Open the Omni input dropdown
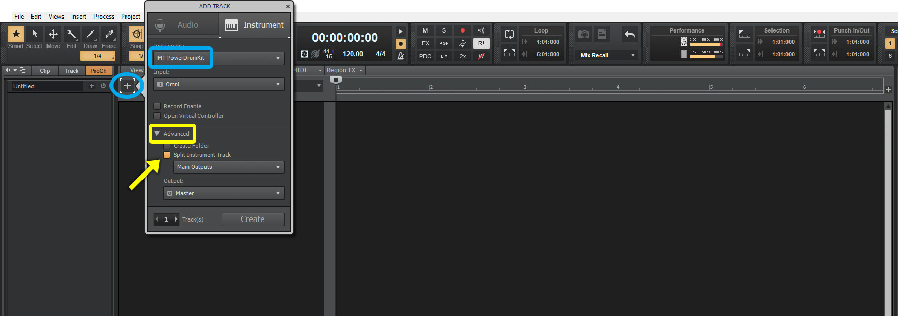 click(219, 84)
